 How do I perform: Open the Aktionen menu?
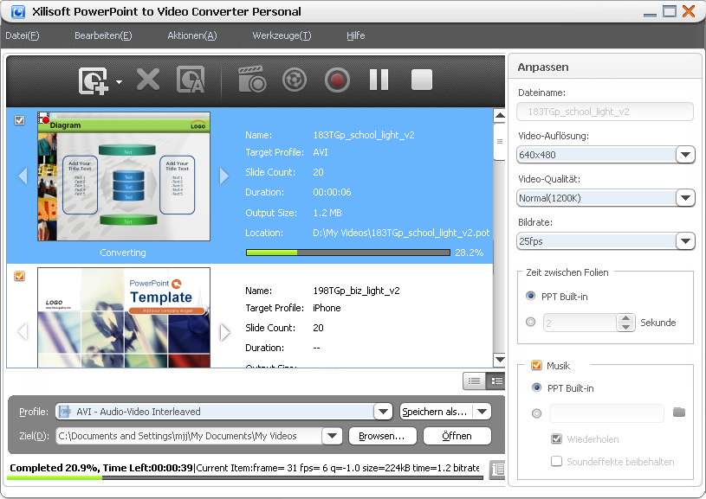tap(191, 35)
